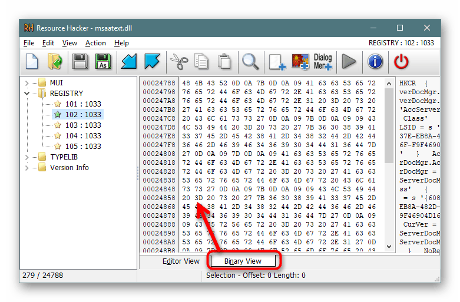The image size is (460, 302).
Task: Click the MUI folder icon
Action: [42, 82]
